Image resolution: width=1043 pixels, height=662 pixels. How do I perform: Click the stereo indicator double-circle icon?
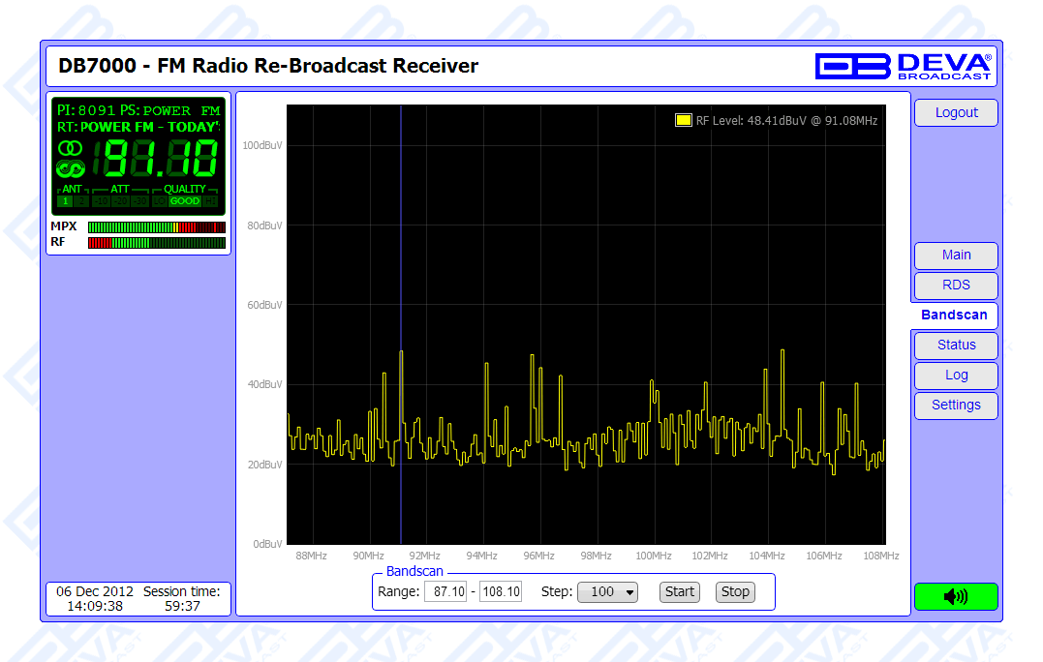[70, 148]
